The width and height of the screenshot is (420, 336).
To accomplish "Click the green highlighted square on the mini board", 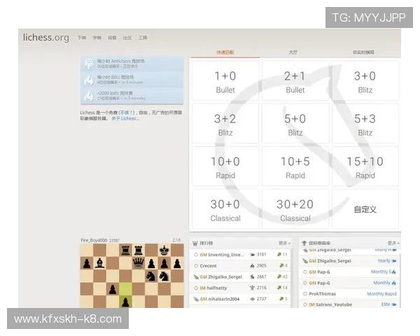I will point(126,289).
